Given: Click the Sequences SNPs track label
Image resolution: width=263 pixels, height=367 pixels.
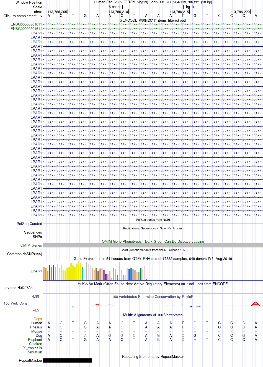Looking at the screenshot, I should point(33,234).
